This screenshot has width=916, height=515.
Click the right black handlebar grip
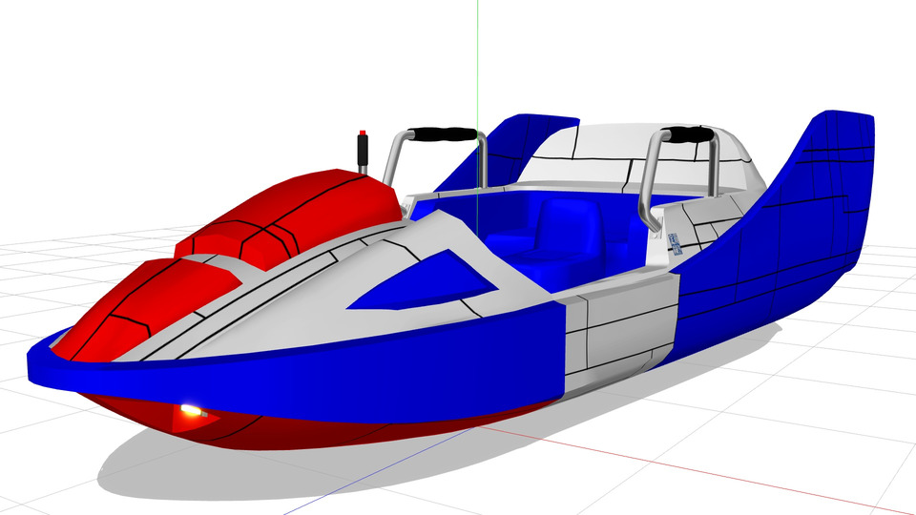click(x=689, y=134)
